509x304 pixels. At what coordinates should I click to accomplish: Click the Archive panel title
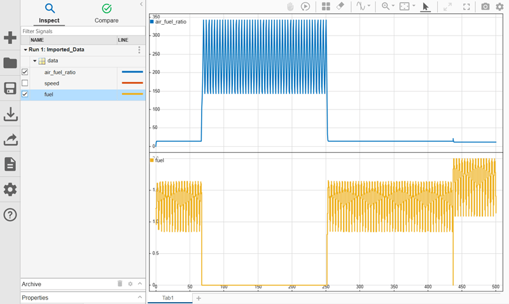coord(31,284)
